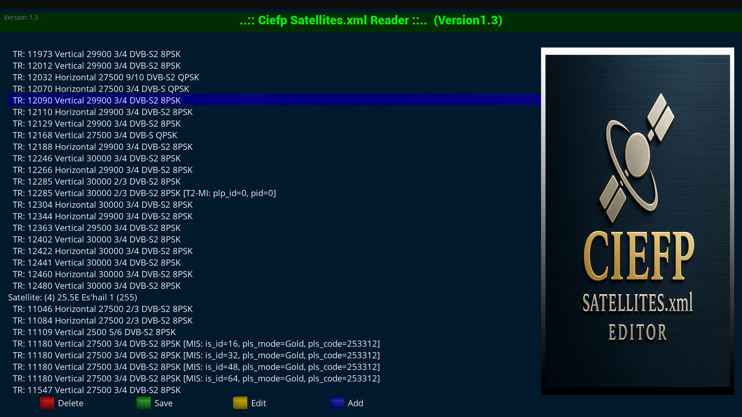Select row TR: 12012 Vertical 29900
Image resolution: width=742 pixels, height=417 pixels.
click(274, 66)
